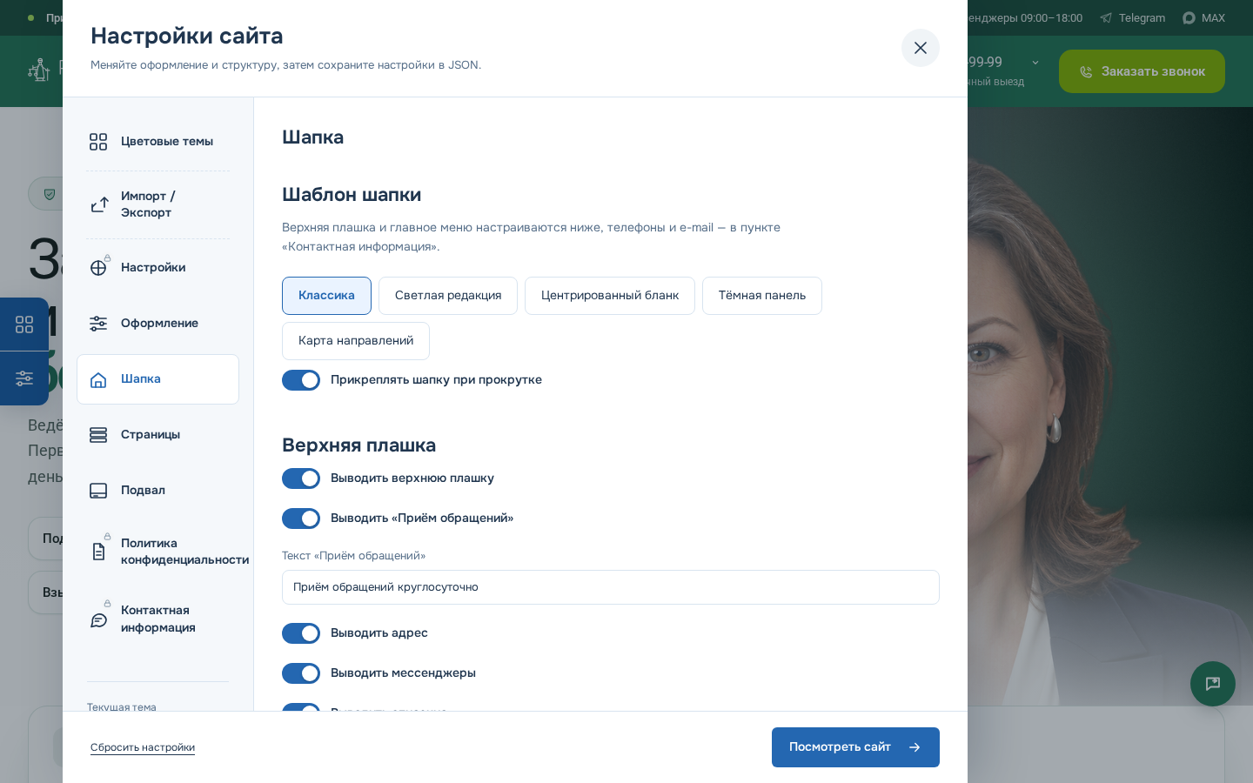Viewport: 1253px width, 783px height.
Task: Toggle Выводить адрес switch
Action: (x=301, y=633)
